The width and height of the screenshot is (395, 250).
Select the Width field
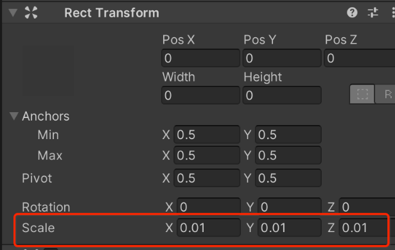coord(200,96)
